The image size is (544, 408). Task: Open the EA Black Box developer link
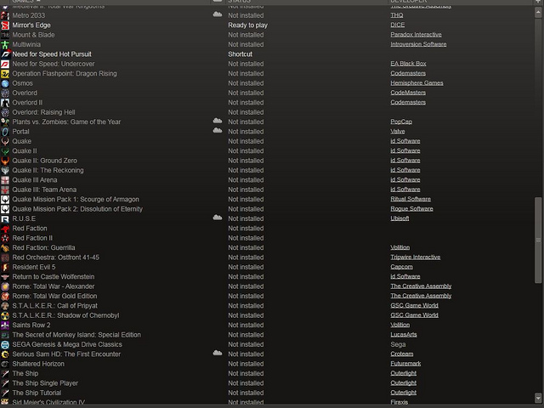408,64
